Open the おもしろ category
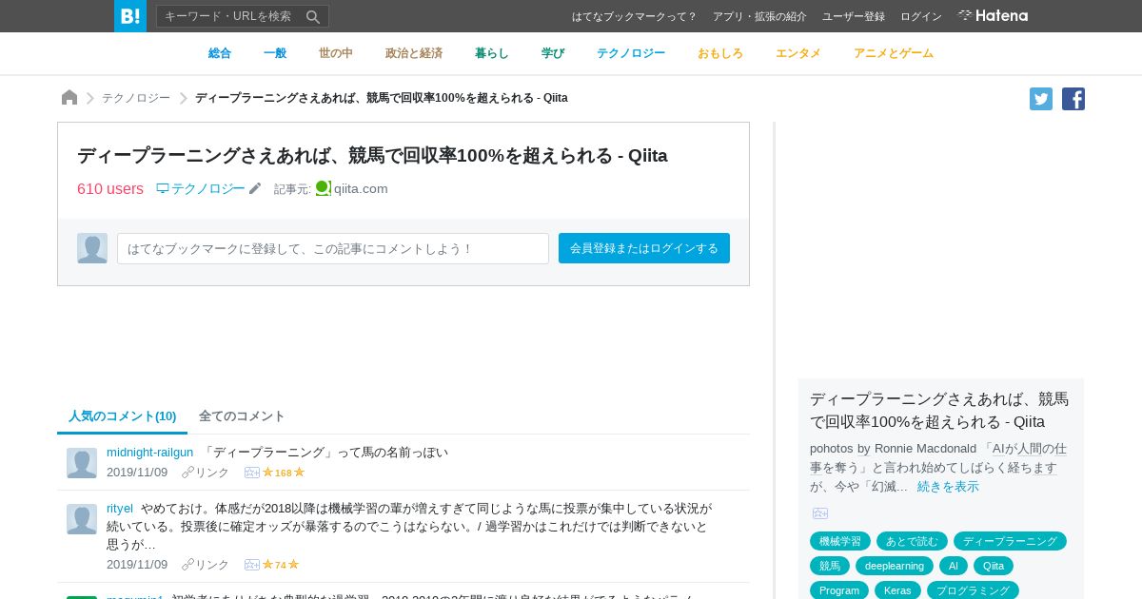 720,53
